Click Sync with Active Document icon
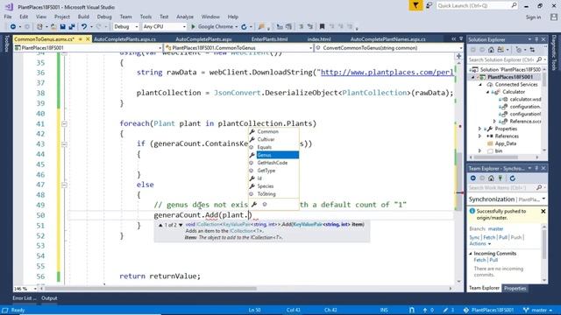 point(532,50)
